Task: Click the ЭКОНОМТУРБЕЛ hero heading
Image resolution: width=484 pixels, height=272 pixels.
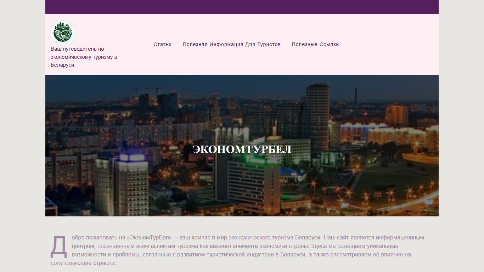Action: (242, 149)
